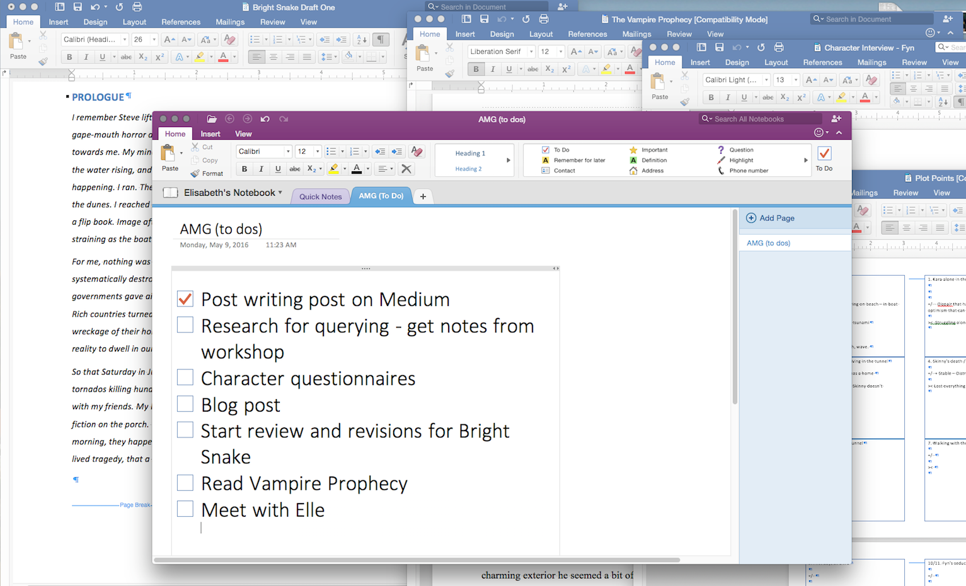Click the X delete icon in OneNote ribbon
Image resolution: width=966 pixels, height=586 pixels.
[406, 169]
